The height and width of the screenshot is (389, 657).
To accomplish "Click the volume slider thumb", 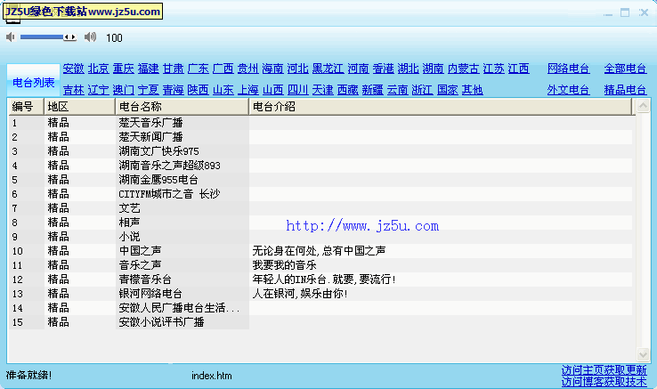I will 69,37.
